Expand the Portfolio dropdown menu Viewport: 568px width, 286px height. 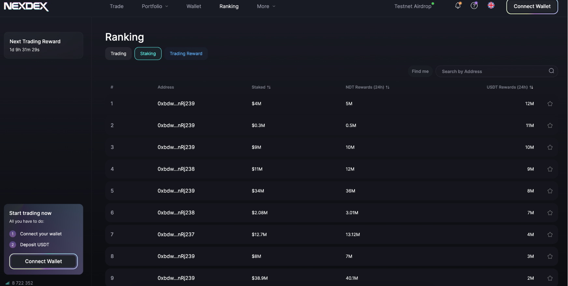155,6
